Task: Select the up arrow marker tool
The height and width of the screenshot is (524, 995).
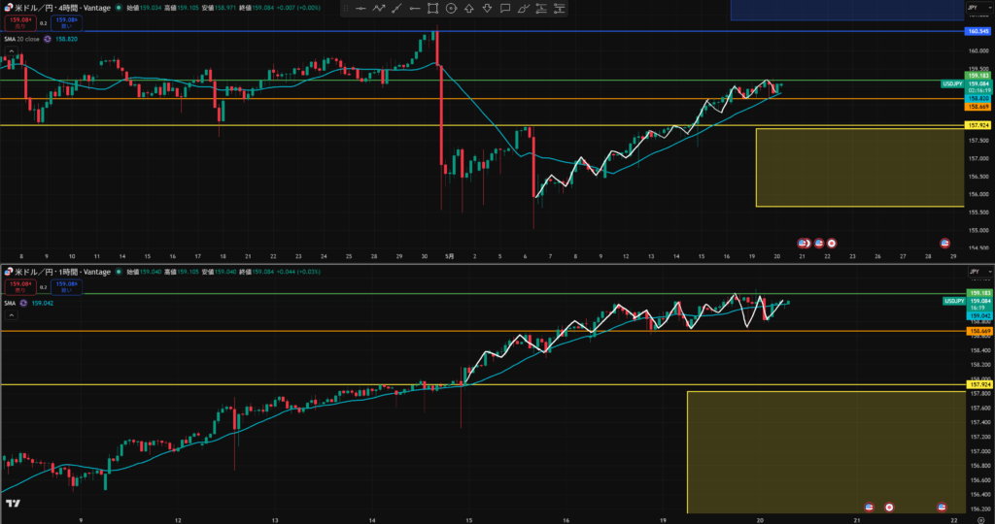Action: coord(469,8)
